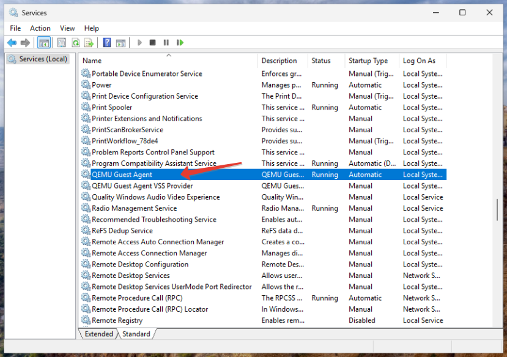Click the Back arrow toolbar icon

pos(12,42)
